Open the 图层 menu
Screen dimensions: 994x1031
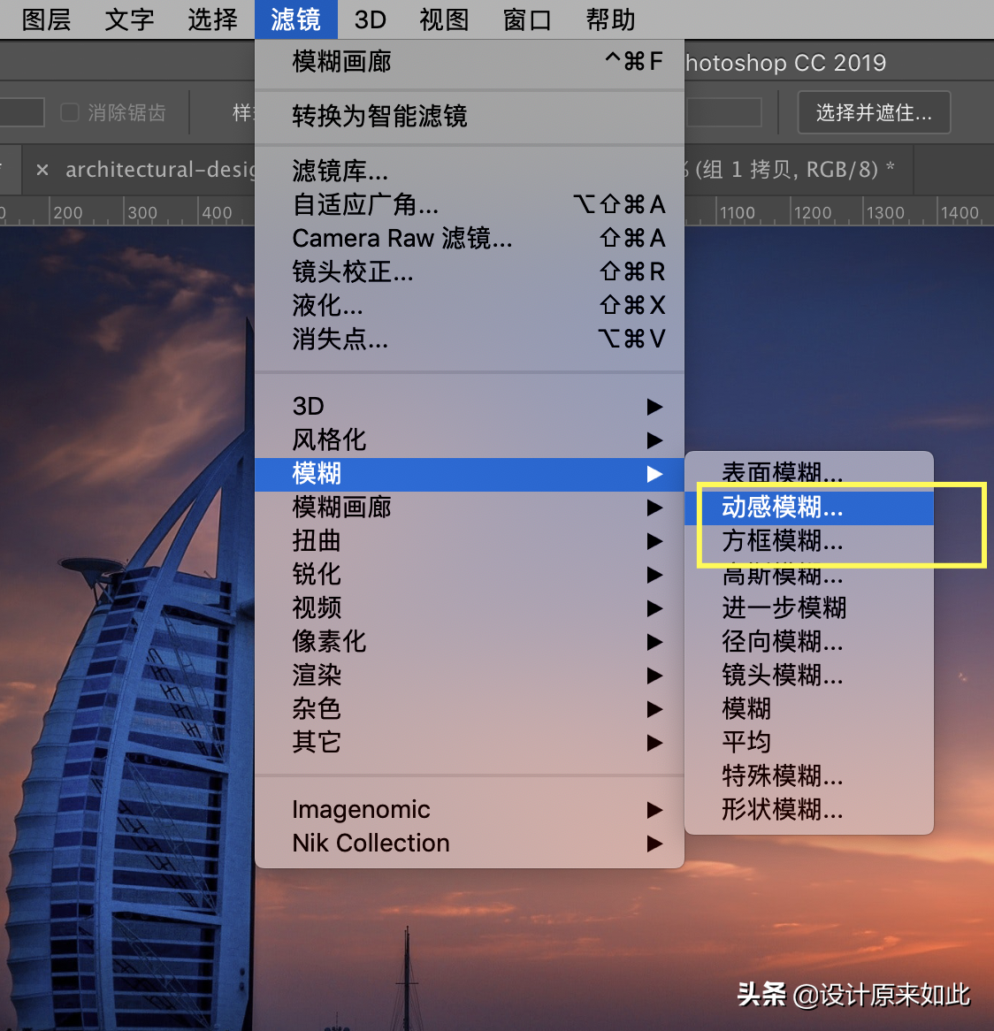click(46, 19)
